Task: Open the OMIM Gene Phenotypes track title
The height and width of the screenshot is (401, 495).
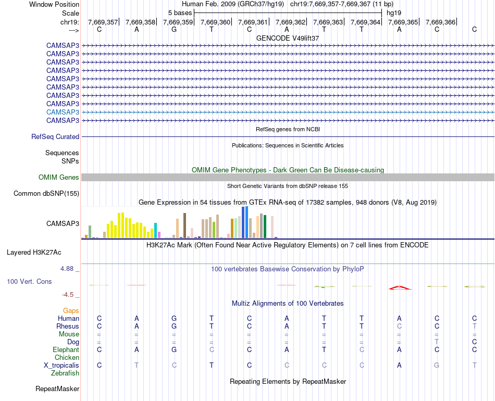Action: coord(288,170)
